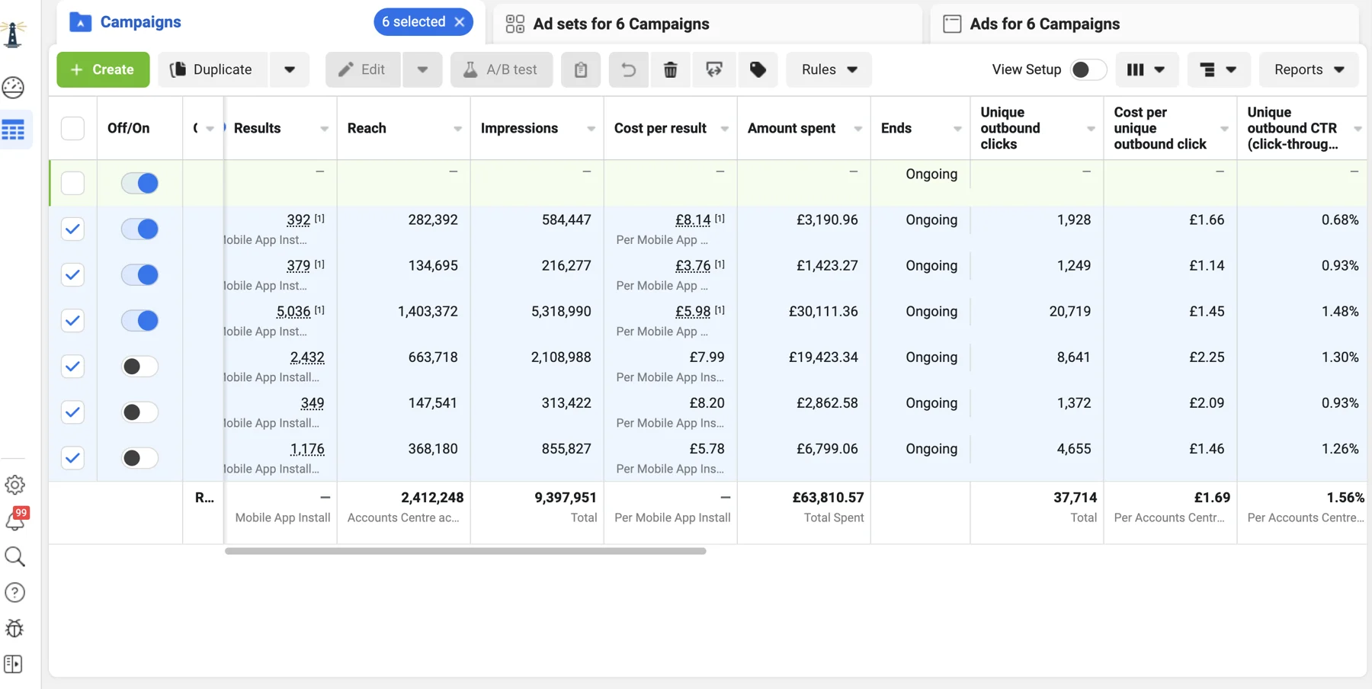Viewport: 1372px width, 689px height.
Task: Open Impressions column header menu arrow
Action: point(591,129)
